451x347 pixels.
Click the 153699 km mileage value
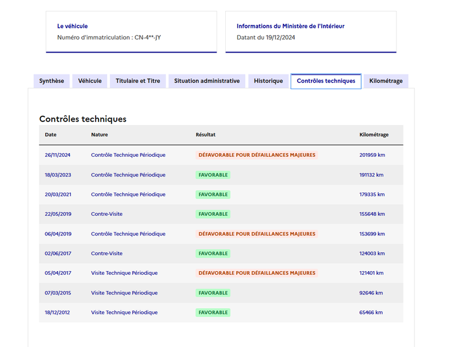(372, 234)
